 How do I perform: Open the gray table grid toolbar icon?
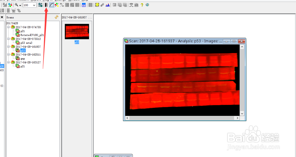point(90,5)
